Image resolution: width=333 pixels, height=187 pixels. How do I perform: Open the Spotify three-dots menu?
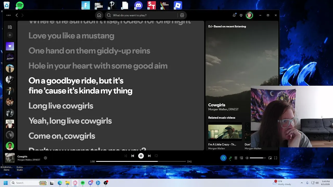click(9, 15)
